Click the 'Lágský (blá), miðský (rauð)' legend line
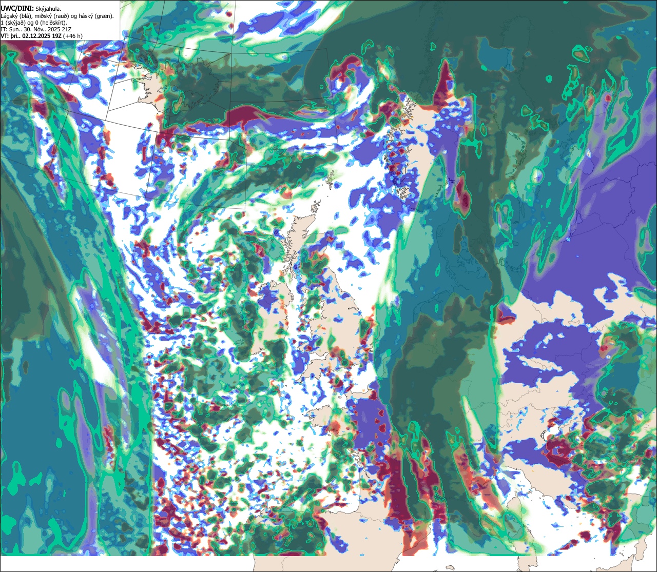This screenshot has width=657, height=572. [x=57, y=16]
